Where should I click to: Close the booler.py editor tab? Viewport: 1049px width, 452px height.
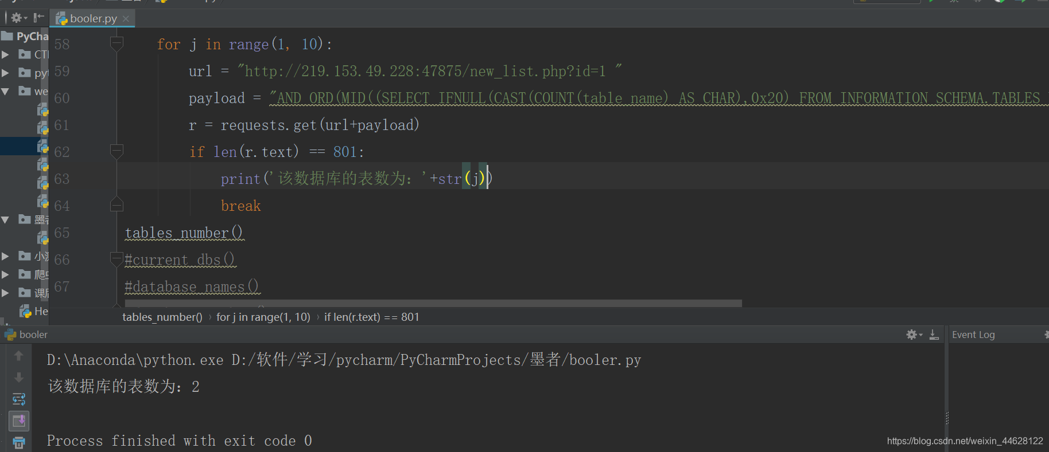click(x=126, y=18)
